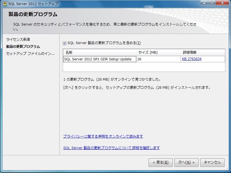The height and width of the screenshot is (173, 231).
Task: Select 製品の更新プログラム step in the sidebar
Action: [23, 47]
